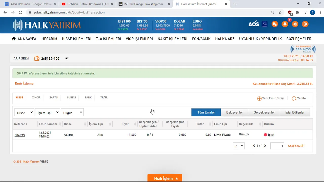Screen dimensions: 324x182
Task: Click the AOS icon in the header
Action: pos(254,24)
